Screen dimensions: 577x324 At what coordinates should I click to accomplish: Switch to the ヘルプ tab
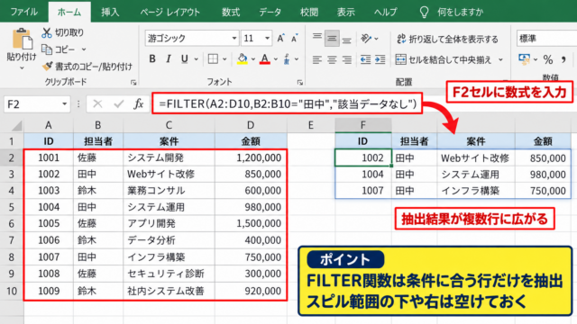[x=385, y=12]
